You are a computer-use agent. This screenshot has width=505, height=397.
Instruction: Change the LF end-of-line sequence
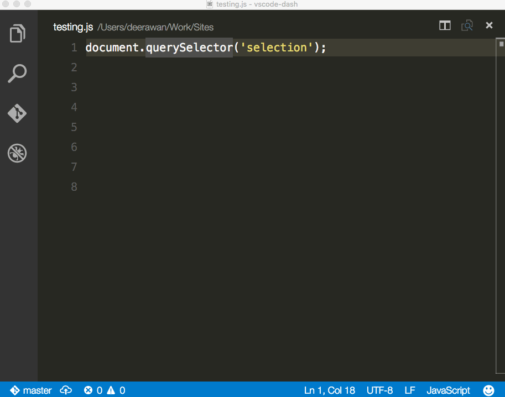[x=409, y=390]
